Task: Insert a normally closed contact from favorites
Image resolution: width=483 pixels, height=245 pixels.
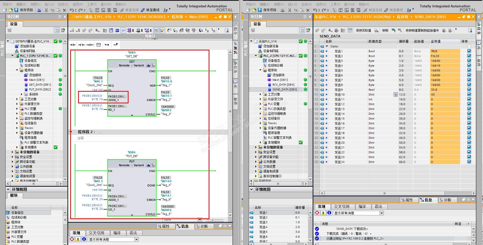Action: pyautogui.click(x=81, y=45)
